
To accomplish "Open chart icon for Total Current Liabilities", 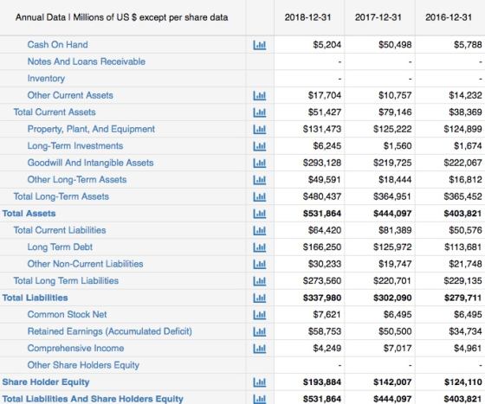I will click(259, 230).
